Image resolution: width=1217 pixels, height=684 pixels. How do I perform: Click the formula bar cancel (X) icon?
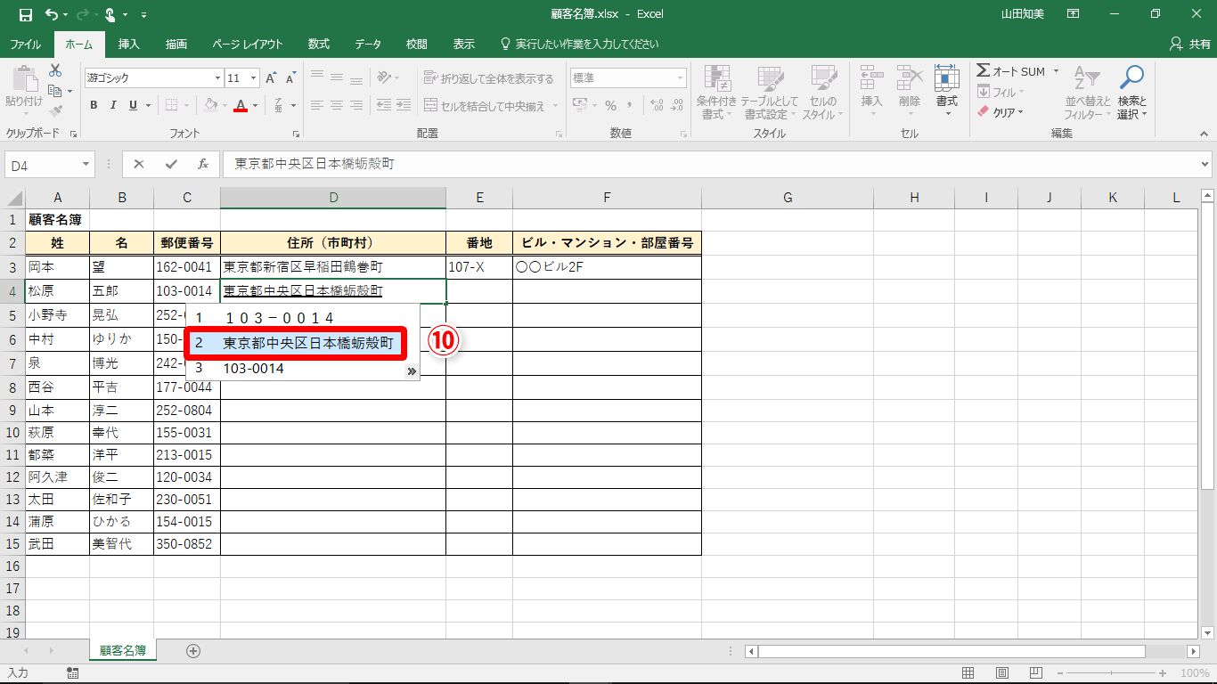[139, 164]
